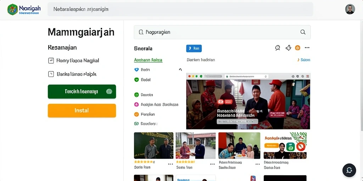Click the Bnorala heading text

pyautogui.click(x=143, y=48)
